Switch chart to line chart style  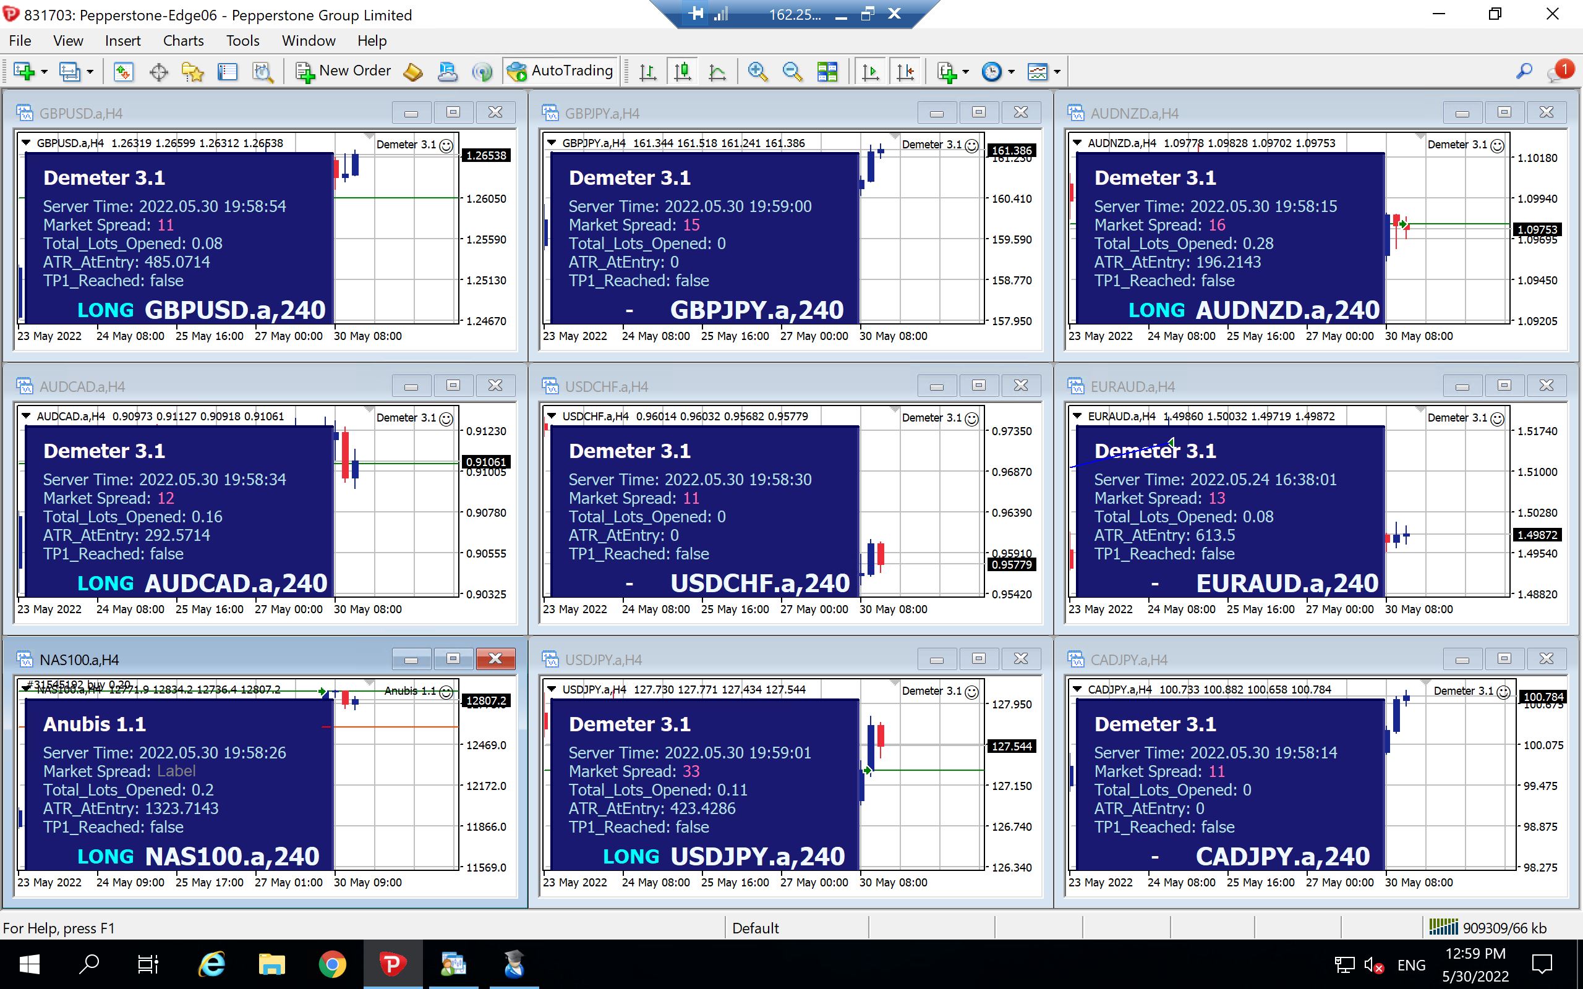[717, 71]
